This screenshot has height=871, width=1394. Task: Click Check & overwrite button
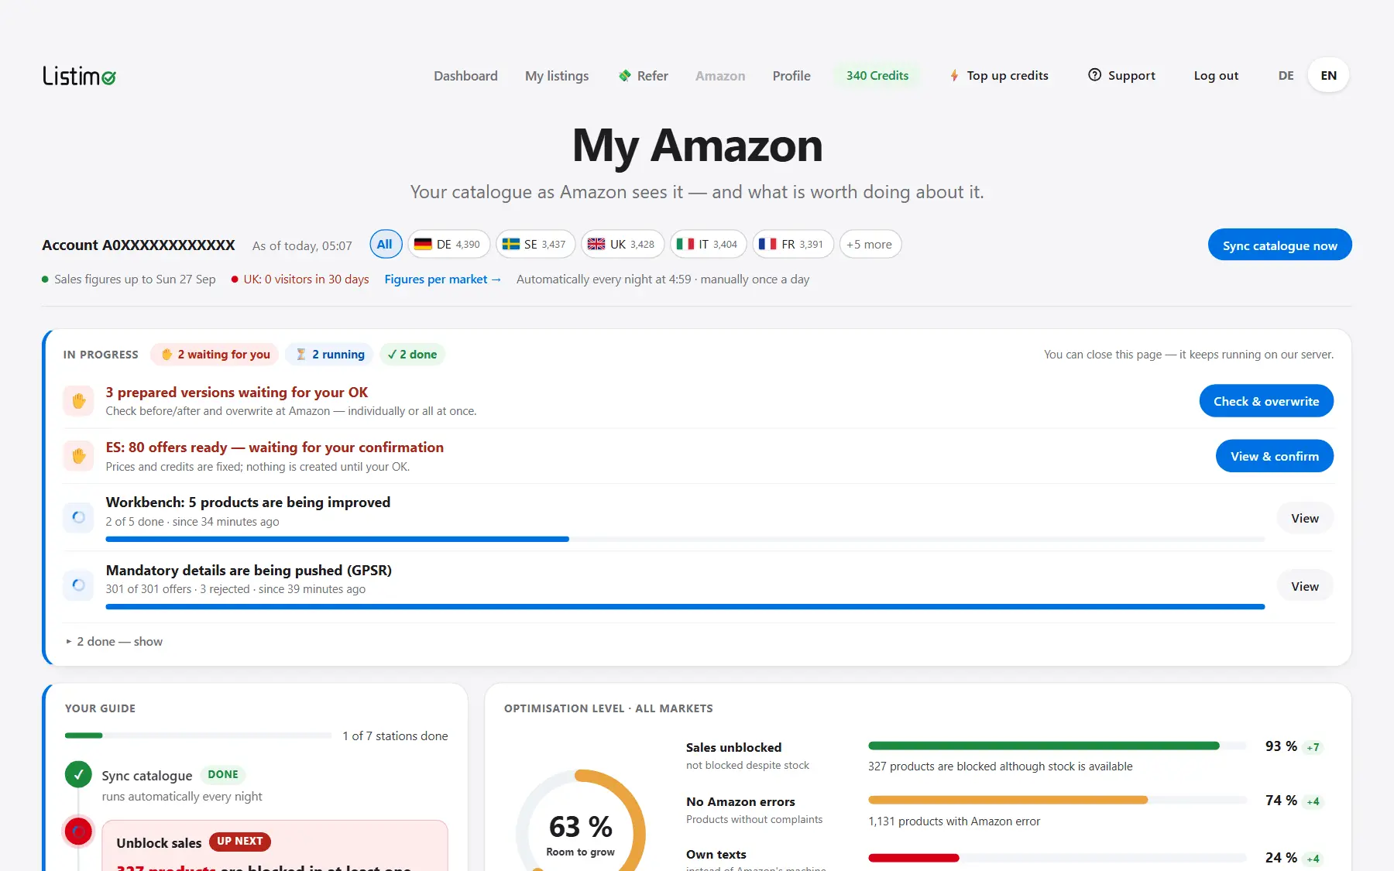point(1265,401)
